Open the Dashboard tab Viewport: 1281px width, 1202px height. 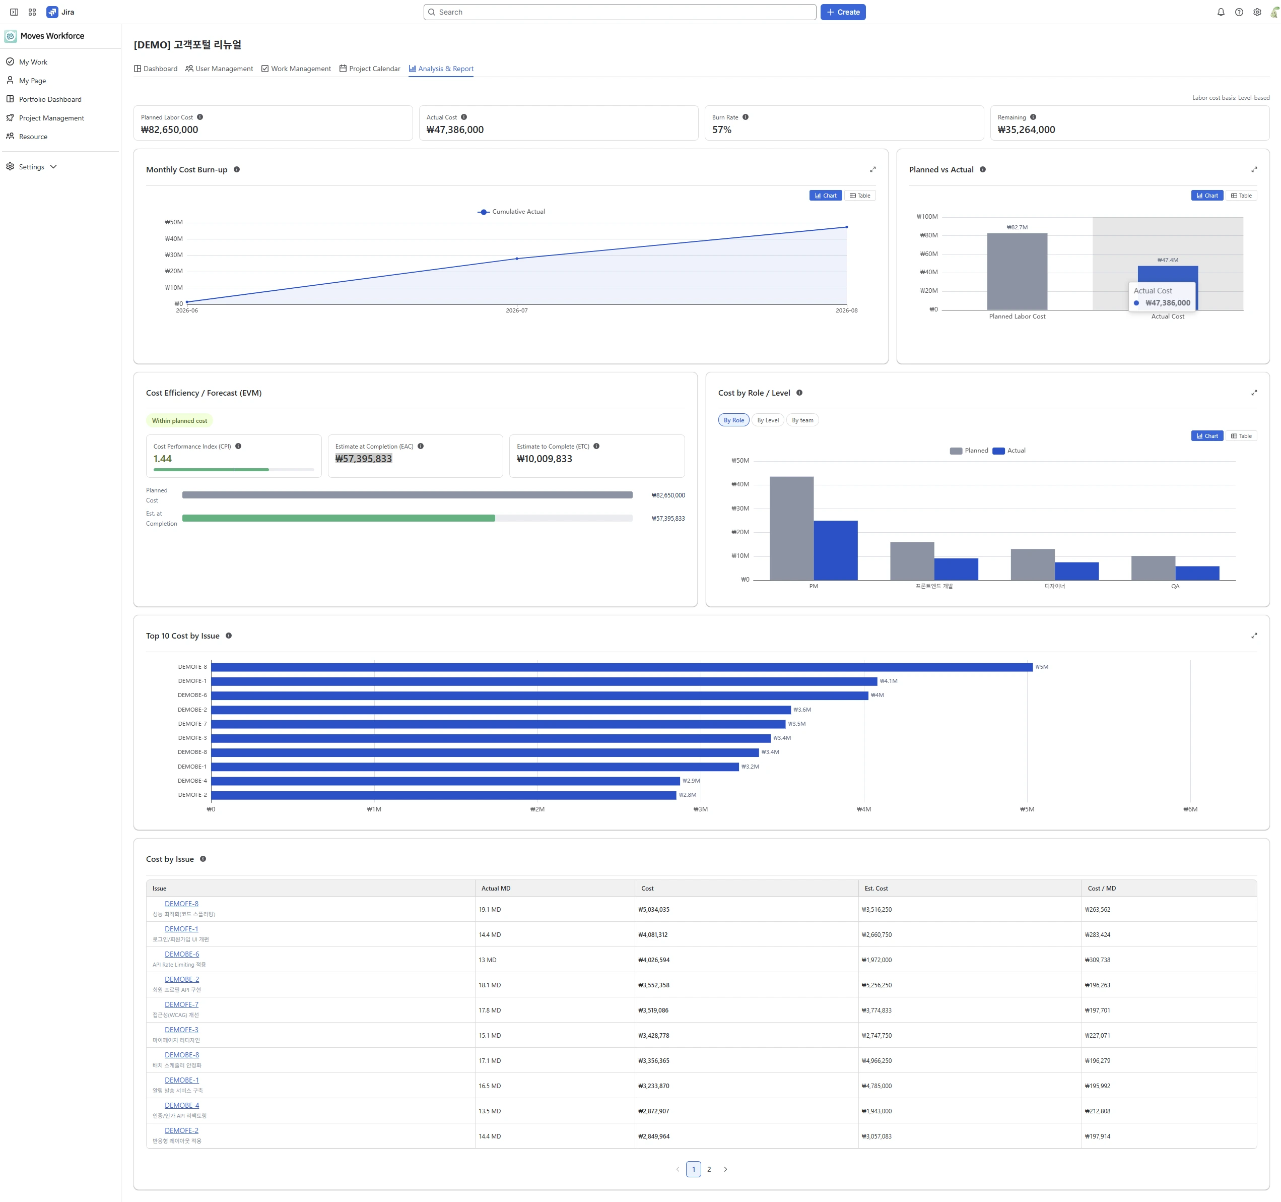(155, 69)
